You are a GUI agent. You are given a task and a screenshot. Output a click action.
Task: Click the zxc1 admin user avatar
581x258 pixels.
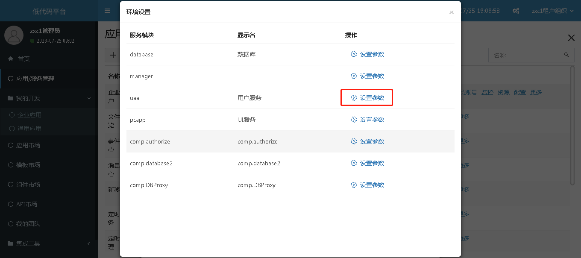(14, 35)
